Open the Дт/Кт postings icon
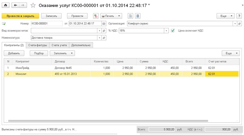The width and height of the screenshot is (244, 135). (x=96, y=16)
